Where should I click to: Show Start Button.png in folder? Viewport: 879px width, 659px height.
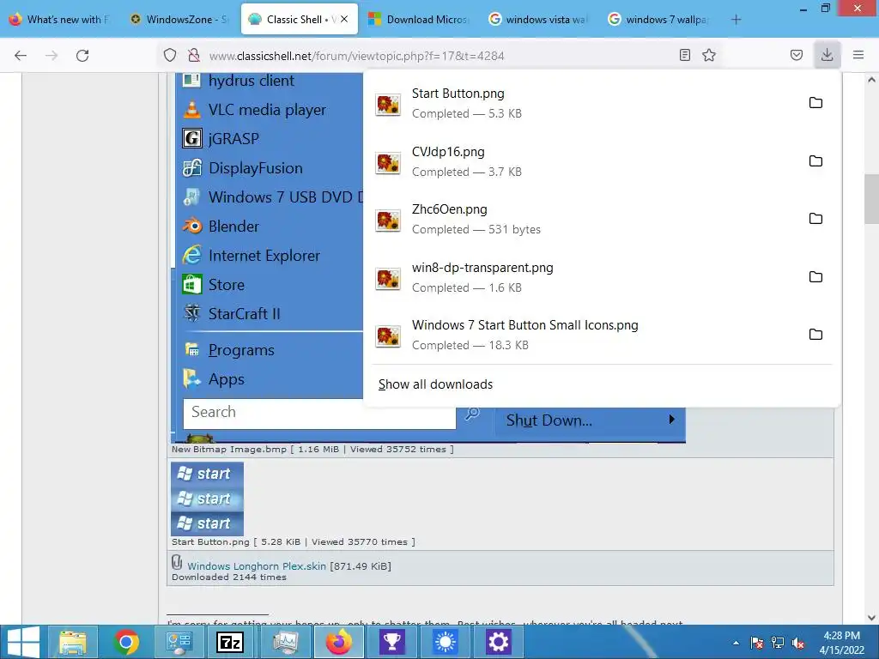[815, 103]
